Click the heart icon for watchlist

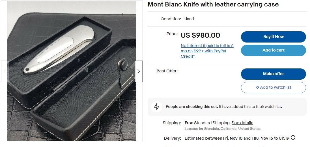[x=257, y=87]
